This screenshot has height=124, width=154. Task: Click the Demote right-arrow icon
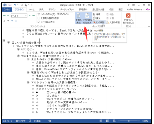pos(30,16)
